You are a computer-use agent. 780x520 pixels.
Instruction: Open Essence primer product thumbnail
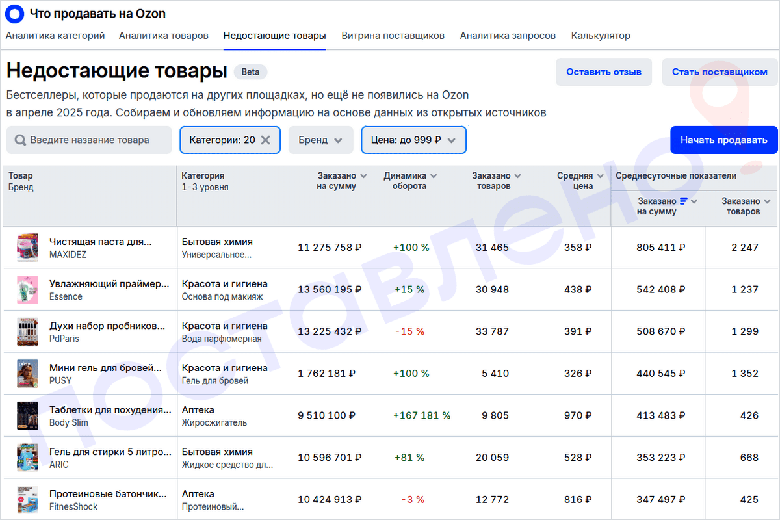pyautogui.click(x=28, y=289)
